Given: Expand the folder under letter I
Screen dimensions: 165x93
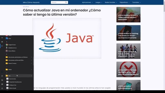Looking at the screenshot, I should [19, 69].
